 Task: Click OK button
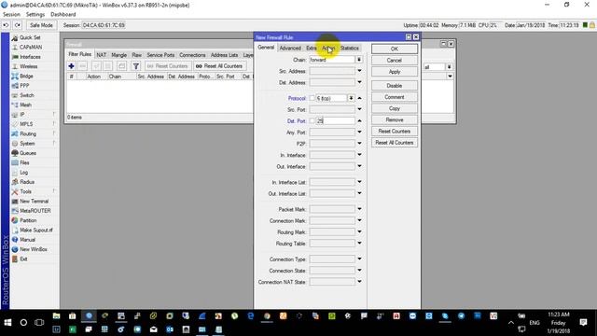tap(395, 49)
